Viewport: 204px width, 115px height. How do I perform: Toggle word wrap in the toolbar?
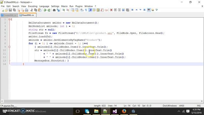click(82, 10)
